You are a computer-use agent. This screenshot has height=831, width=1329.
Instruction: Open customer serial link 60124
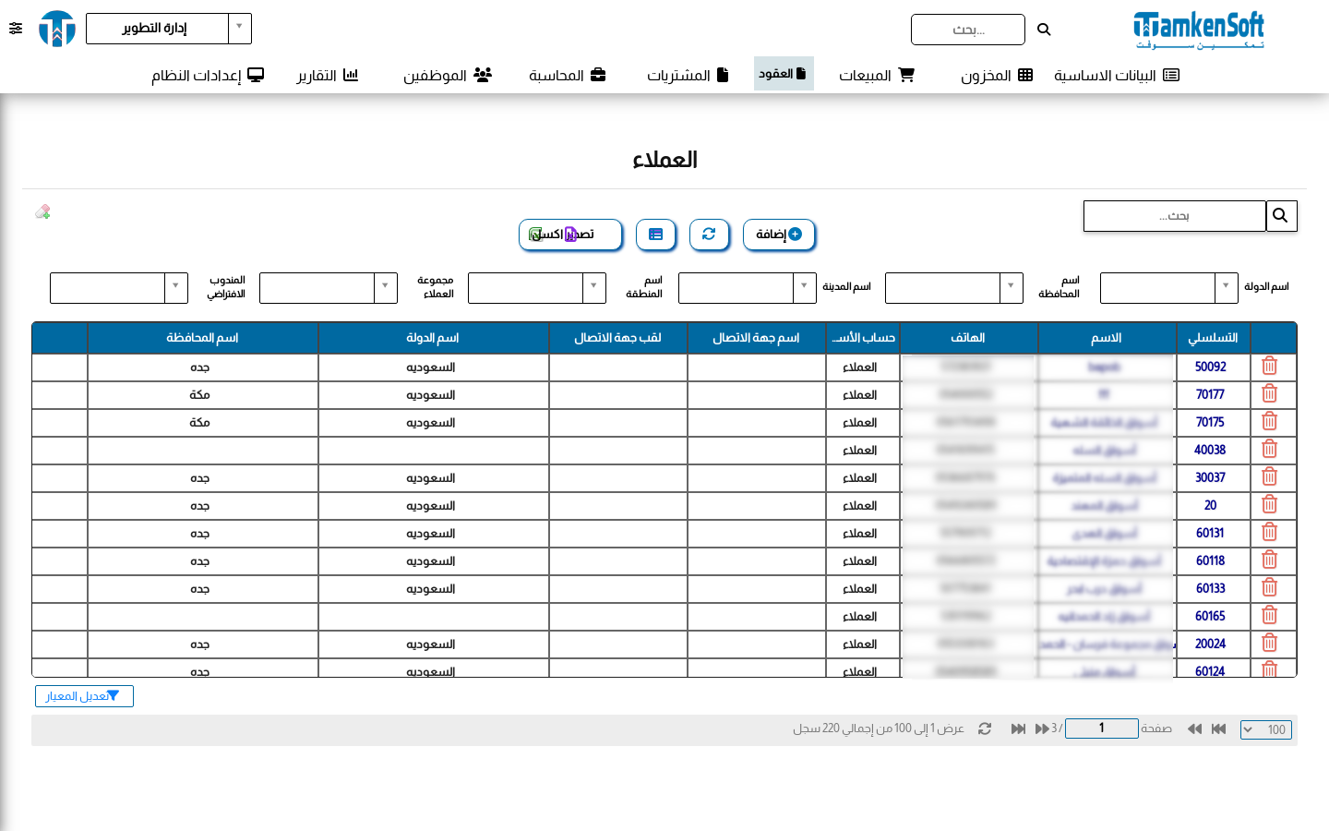[x=1210, y=670]
